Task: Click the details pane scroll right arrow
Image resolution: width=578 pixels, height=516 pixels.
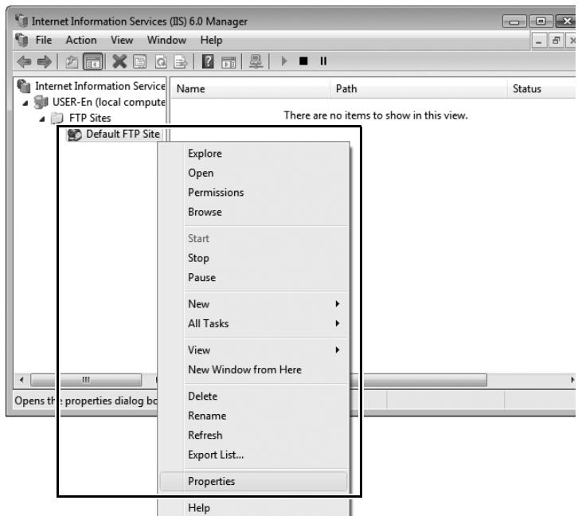Action: pos(572,380)
